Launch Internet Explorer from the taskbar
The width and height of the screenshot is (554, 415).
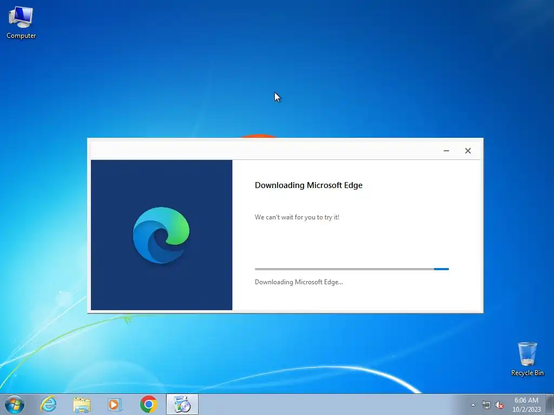48,404
